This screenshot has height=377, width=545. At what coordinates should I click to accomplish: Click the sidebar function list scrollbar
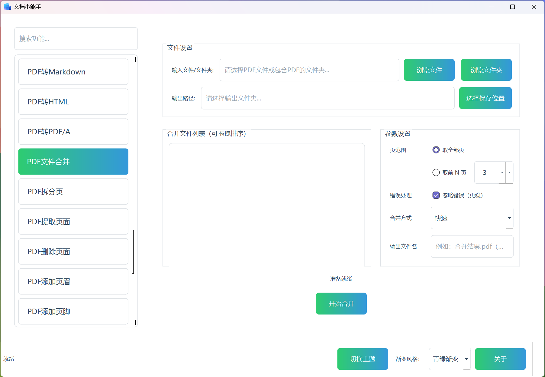click(134, 251)
